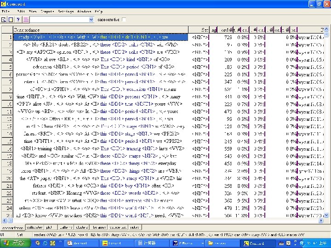The height and width of the screenshot is (248, 331).
Task: Click the horizontal scrollbar left arrow
Action: click(4, 220)
